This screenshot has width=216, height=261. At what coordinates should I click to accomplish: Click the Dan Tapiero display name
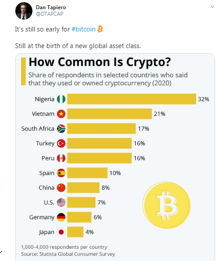(x=51, y=7)
